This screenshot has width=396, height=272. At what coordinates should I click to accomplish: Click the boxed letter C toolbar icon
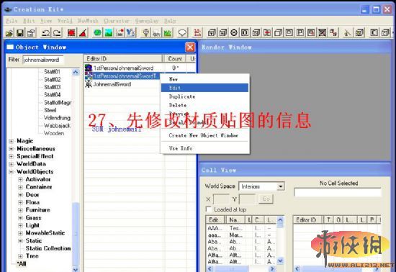tap(374, 32)
